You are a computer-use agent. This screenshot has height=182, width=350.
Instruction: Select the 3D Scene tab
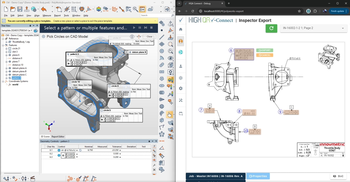pos(45,137)
